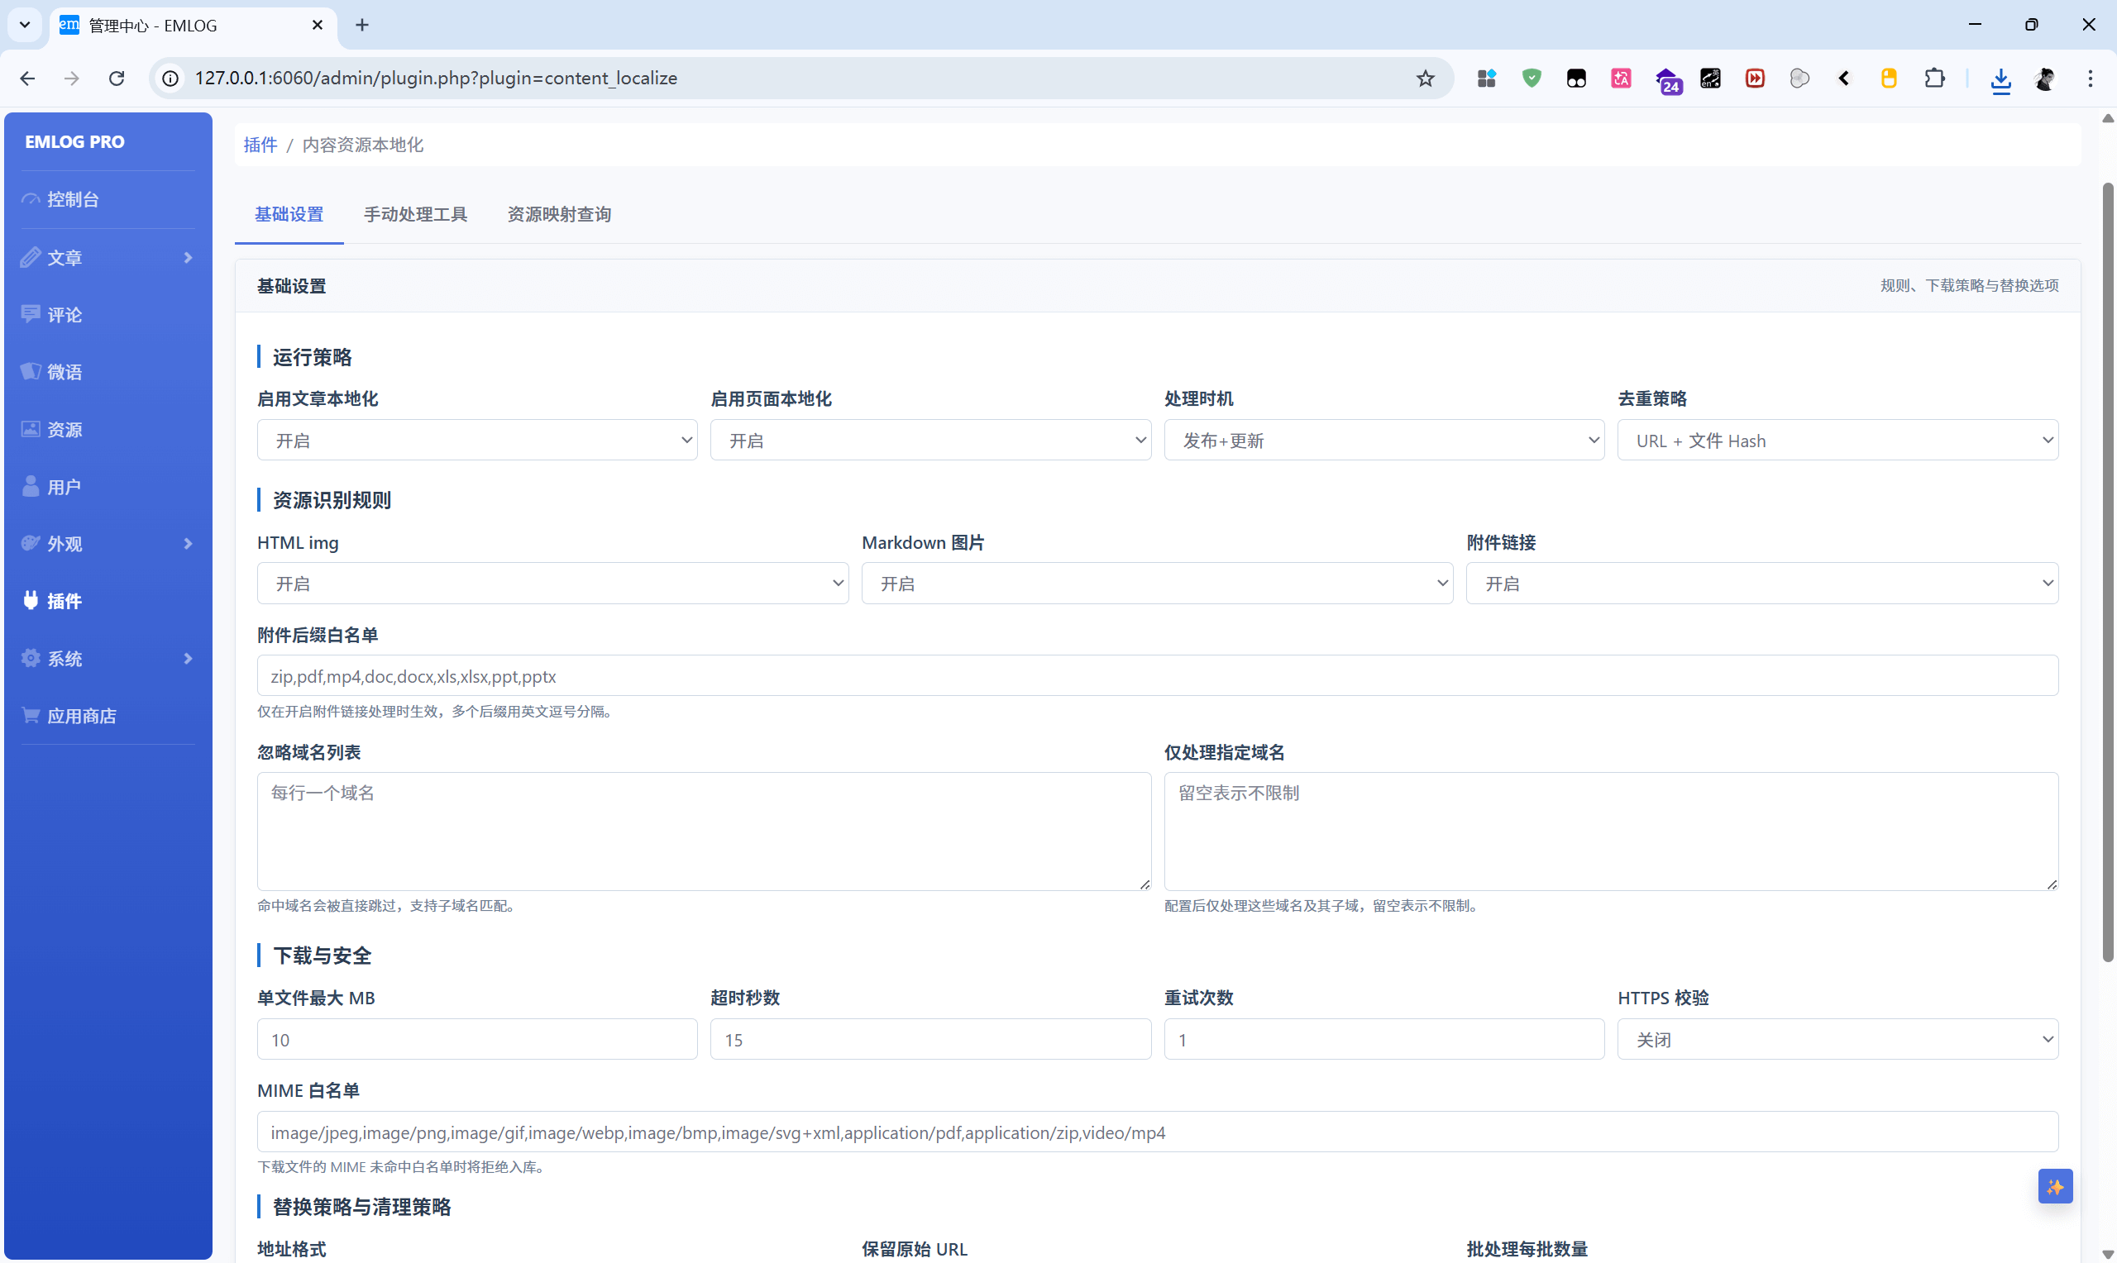The height and width of the screenshot is (1263, 2117).
Task: Open 启用页面本地化 dropdown
Action: [x=930, y=440]
